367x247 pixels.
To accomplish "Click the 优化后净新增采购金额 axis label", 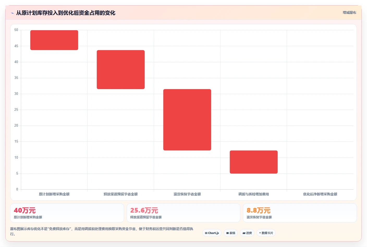I will coord(320,194).
